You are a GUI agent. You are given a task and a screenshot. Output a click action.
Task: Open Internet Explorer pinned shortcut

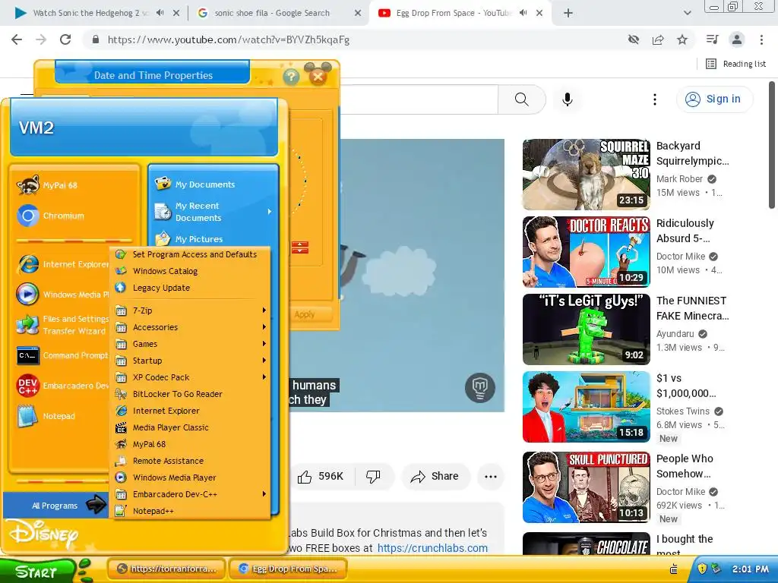click(x=62, y=264)
